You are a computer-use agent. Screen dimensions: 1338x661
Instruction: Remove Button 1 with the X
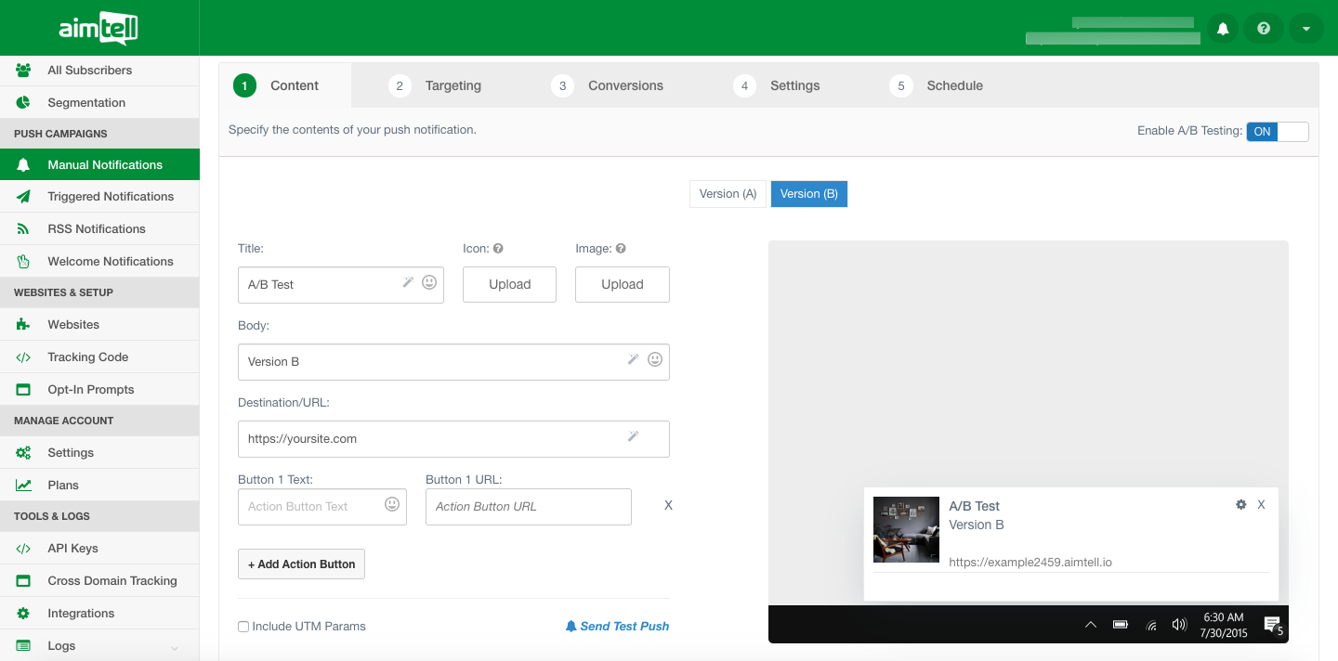(x=668, y=506)
